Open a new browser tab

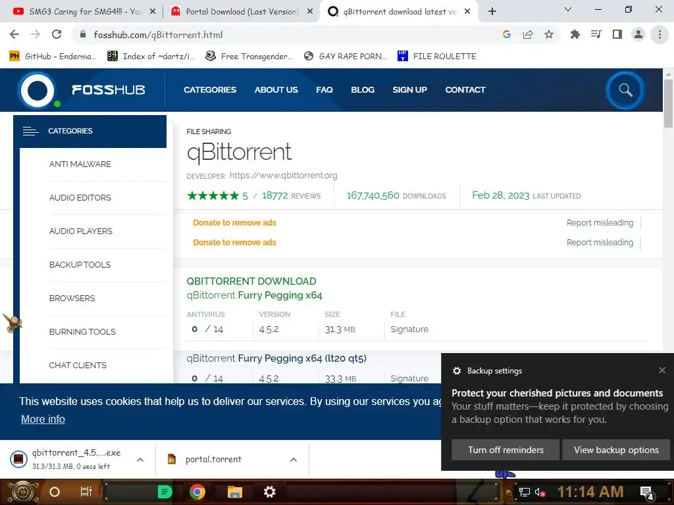[492, 11]
